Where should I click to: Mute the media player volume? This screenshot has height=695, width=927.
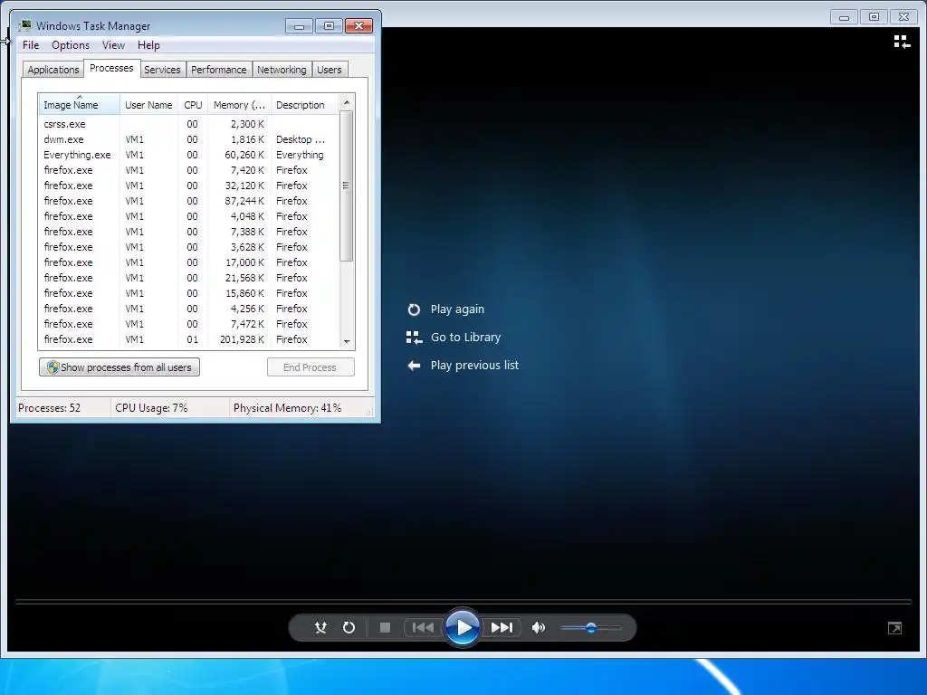[x=538, y=628]
